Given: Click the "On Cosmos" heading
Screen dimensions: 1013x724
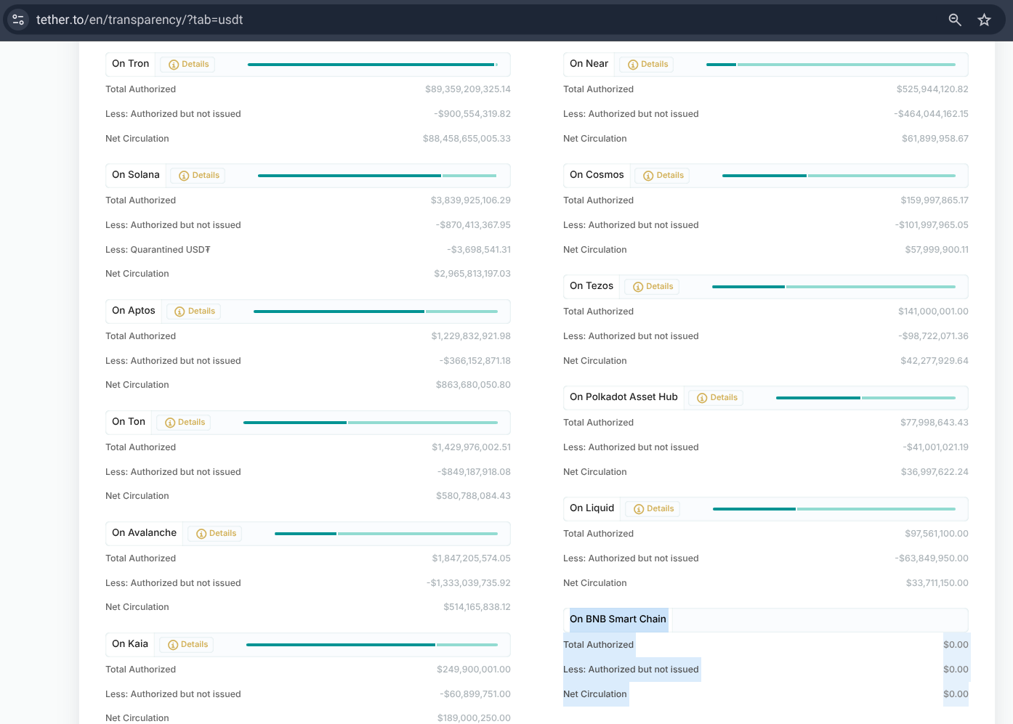Looking at the screenshot, I should tap(597, 175).
